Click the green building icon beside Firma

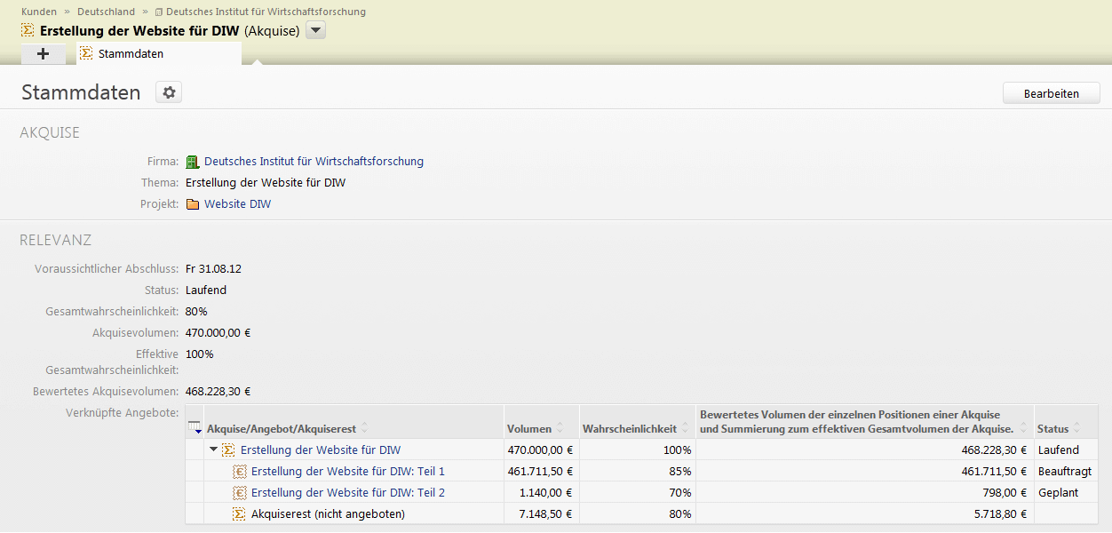click(x=193, y=162)
